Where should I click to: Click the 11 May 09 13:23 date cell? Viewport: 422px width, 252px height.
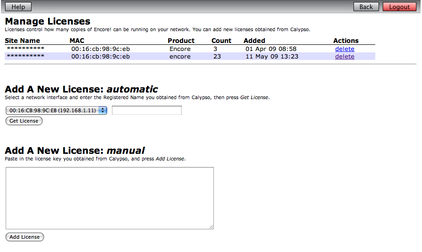pos(271,56)
